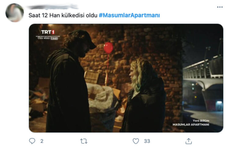Click the reply count showing 2
Screen dimensions: 229x149
(x=42, y=141)
